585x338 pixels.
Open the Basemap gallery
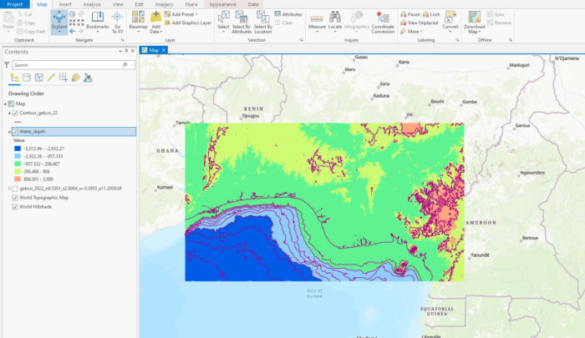coord(138,22)
